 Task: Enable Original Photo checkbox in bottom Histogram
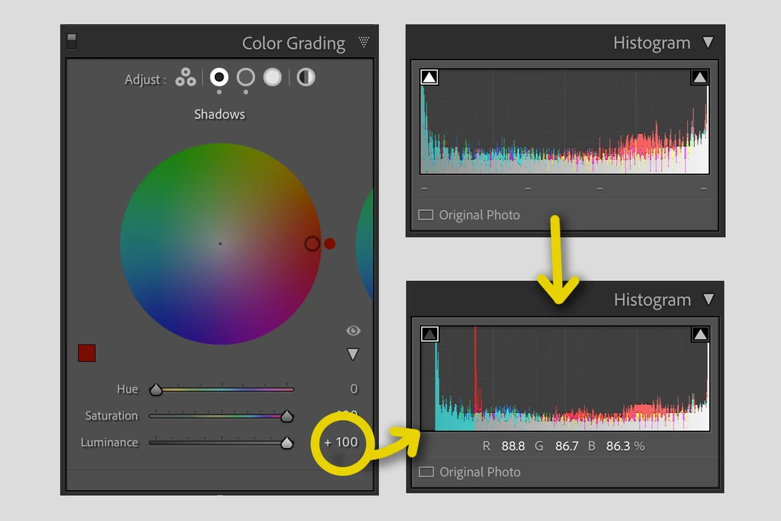tap(426, 472)
